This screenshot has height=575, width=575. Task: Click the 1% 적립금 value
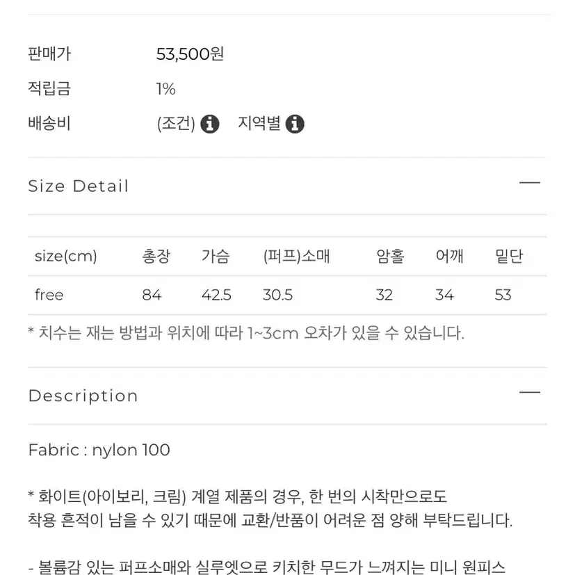(165, 89)
